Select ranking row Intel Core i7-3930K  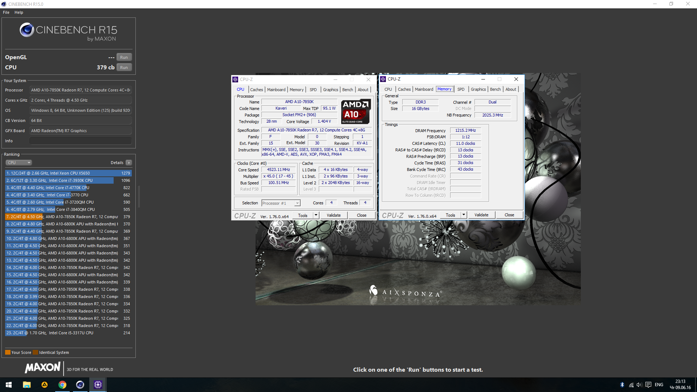tap(68, 180)
